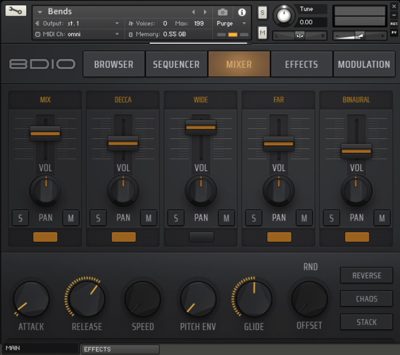Open the EFFECTS tab
This screenshot has width=400, height=355.
click(302, 64)
